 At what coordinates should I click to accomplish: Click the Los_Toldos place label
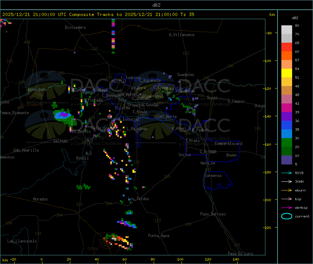click(138, 199)
